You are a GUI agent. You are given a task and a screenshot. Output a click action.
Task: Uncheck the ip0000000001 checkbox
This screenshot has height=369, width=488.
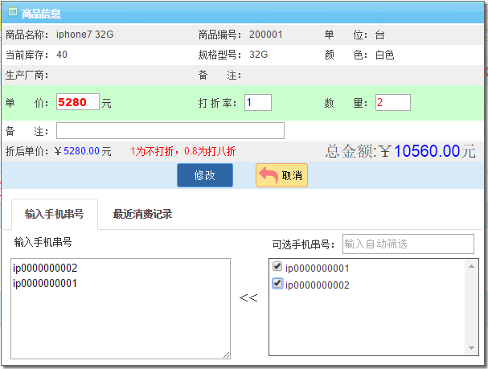277,267
